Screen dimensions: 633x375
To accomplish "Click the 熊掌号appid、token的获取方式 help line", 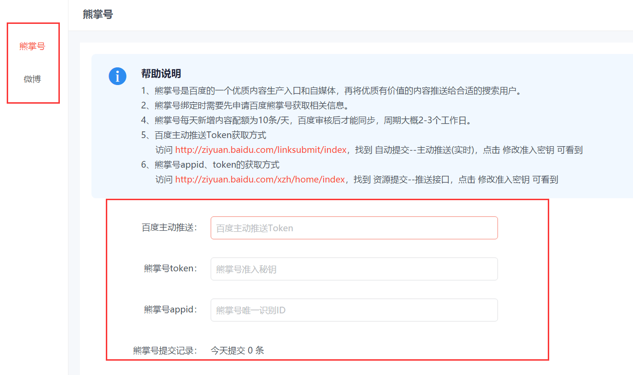I will (x=210, y=165).
